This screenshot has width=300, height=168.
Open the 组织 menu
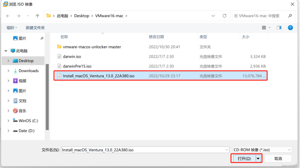point(12,28)
